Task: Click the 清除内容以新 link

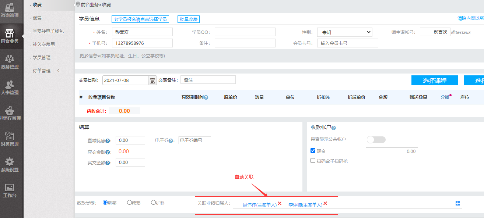Action: [471, 18]
